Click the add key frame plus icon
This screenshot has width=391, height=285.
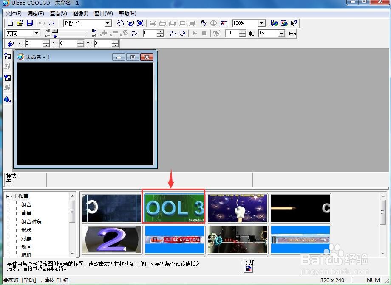(104, 33)
